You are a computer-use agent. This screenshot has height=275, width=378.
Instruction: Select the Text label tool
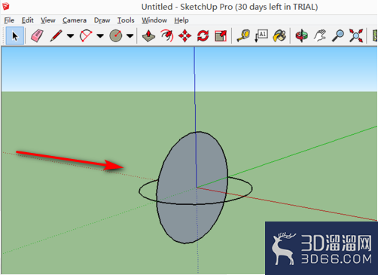(261, 35)
